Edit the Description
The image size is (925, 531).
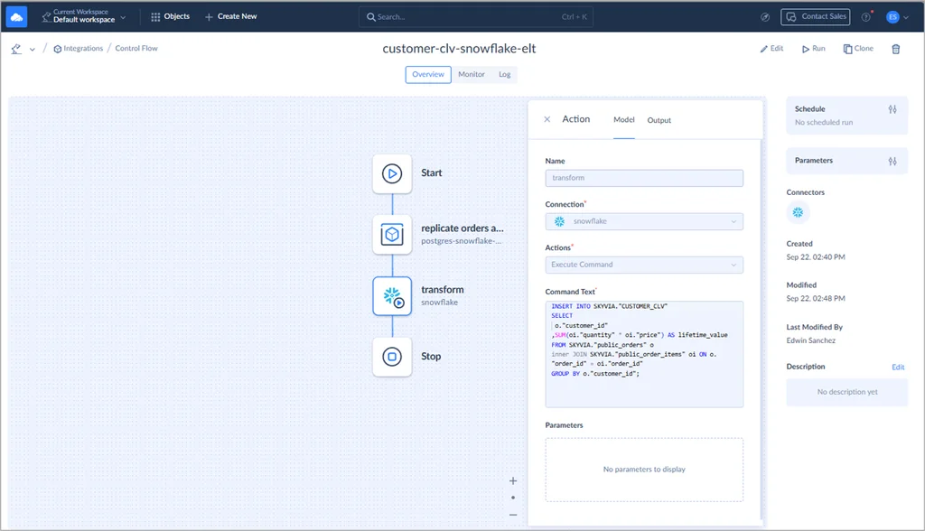click(898, 367)
